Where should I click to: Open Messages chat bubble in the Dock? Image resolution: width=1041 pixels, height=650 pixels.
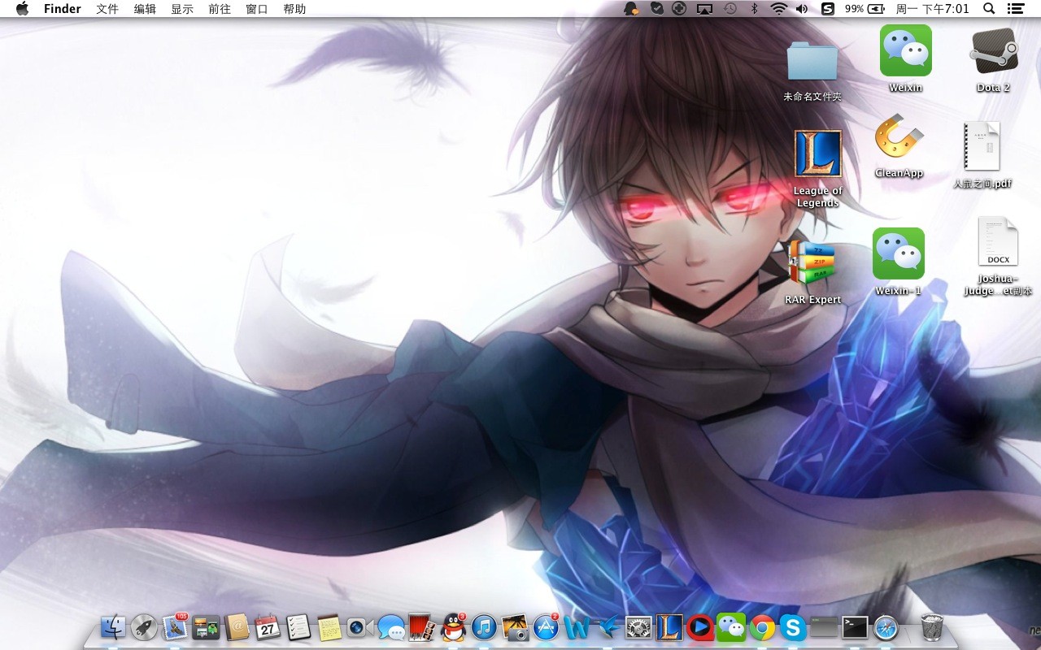coord(391,627)
